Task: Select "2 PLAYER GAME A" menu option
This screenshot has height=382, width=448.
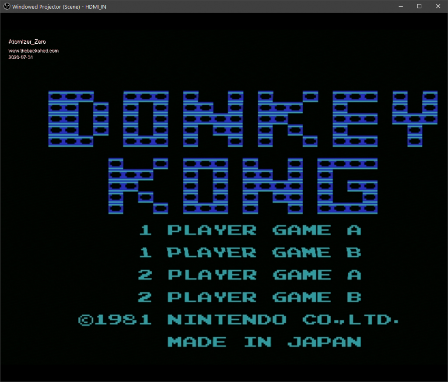Action: point(250,274)
